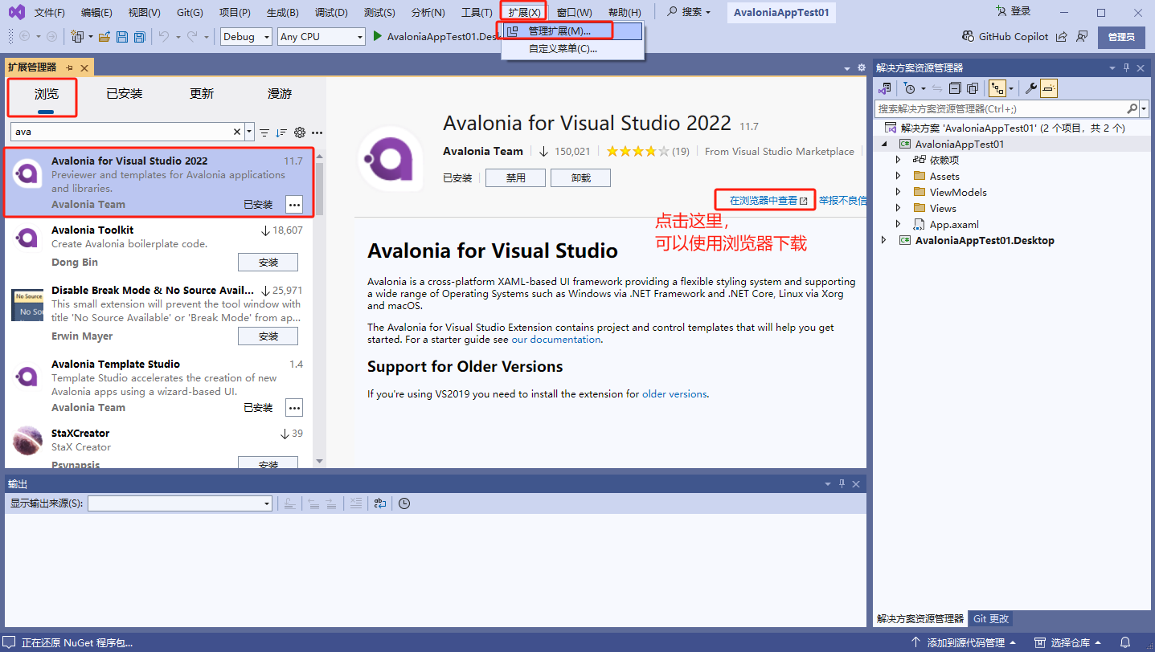Click the 登录 sign-in button

click(x=1013, y=11)
